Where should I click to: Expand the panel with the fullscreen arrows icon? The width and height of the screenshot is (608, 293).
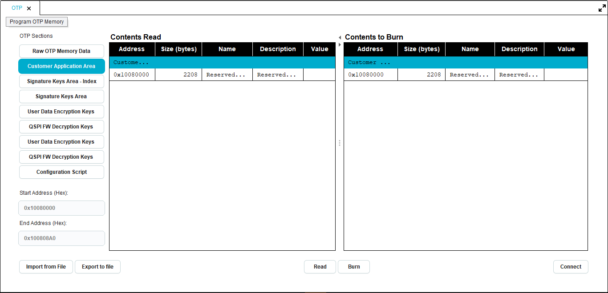tap(602, 8)
